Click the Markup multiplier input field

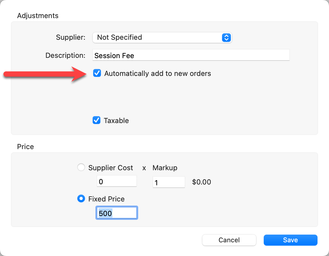[168, 182]
